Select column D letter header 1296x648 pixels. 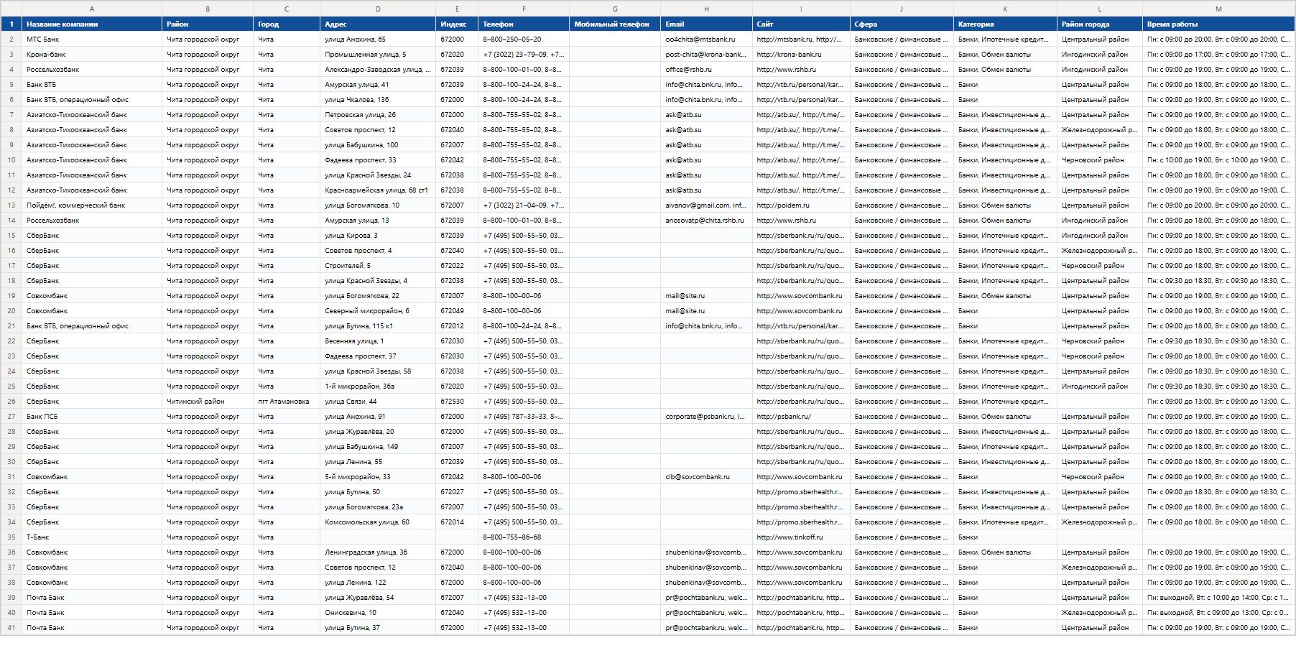[378, 9]
